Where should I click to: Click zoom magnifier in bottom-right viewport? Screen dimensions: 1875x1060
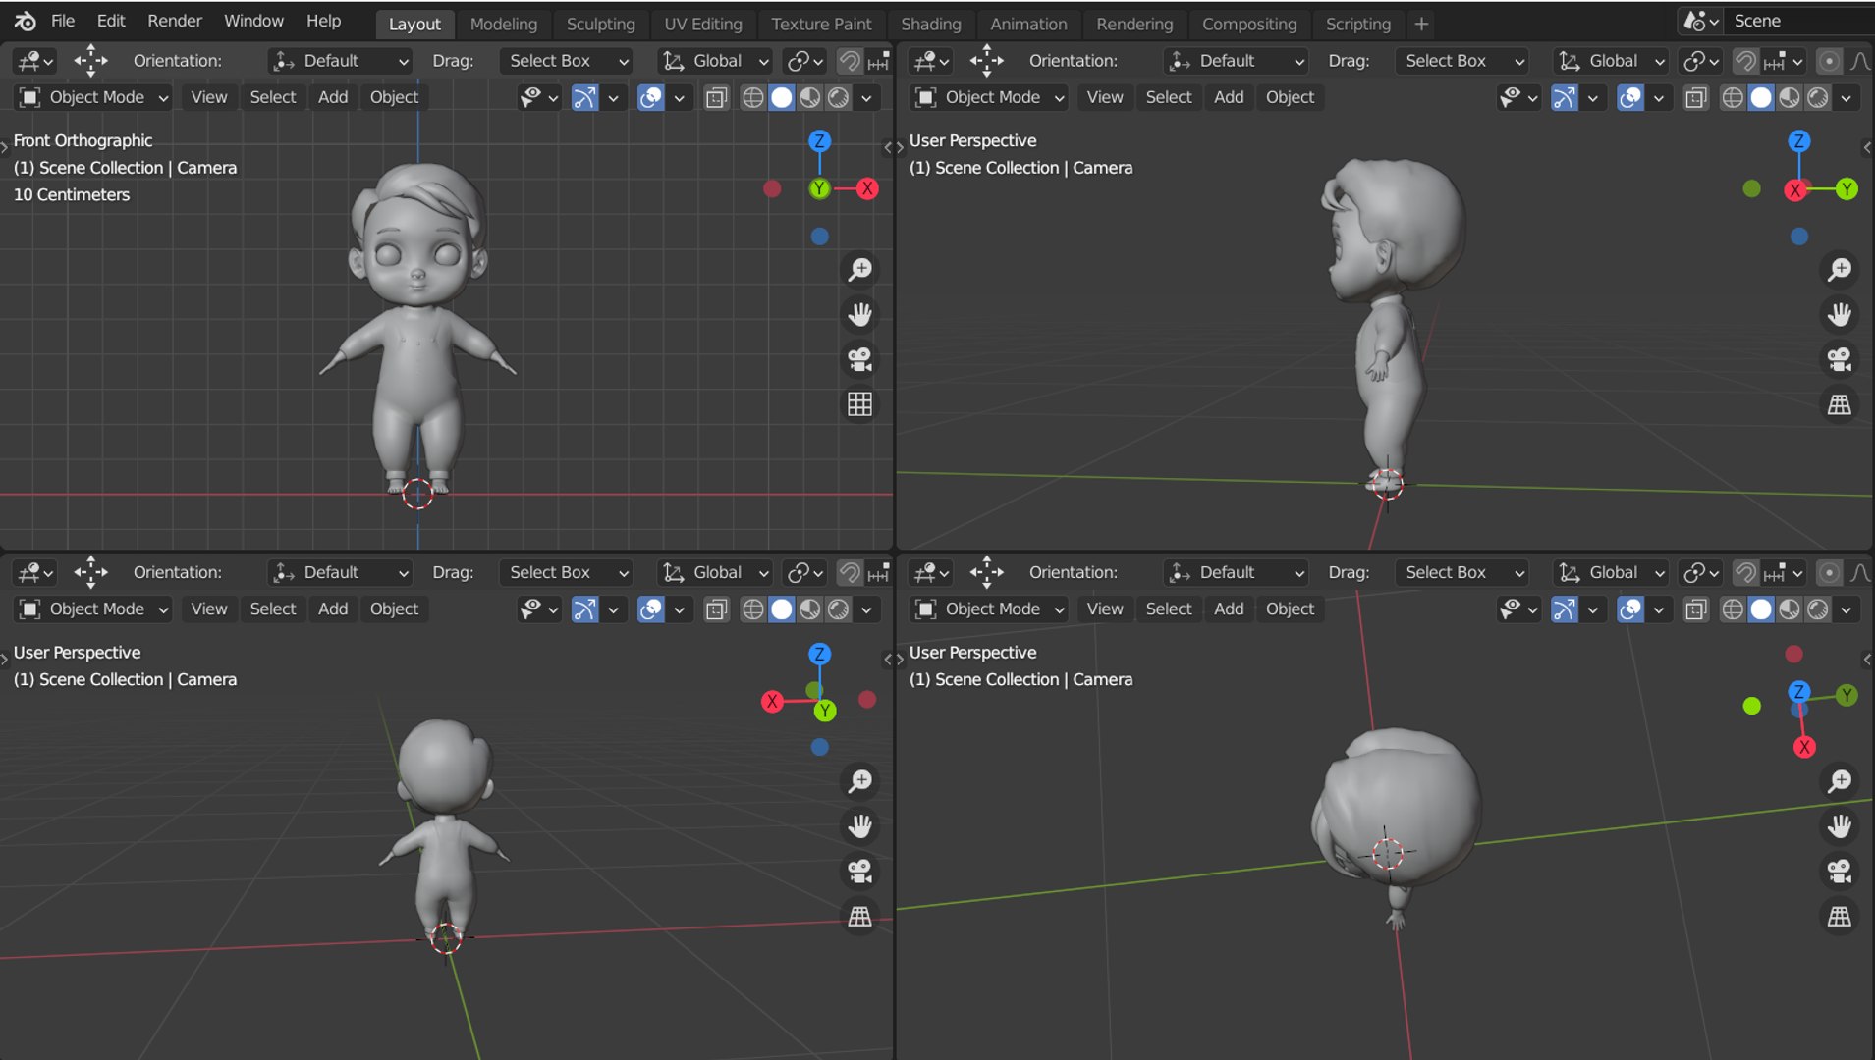pyautogui.click(x=1840, y=781)
